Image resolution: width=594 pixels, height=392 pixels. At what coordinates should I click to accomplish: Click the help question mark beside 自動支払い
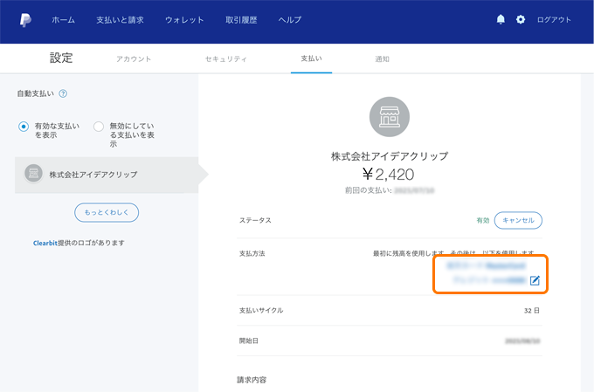(63, 93)
